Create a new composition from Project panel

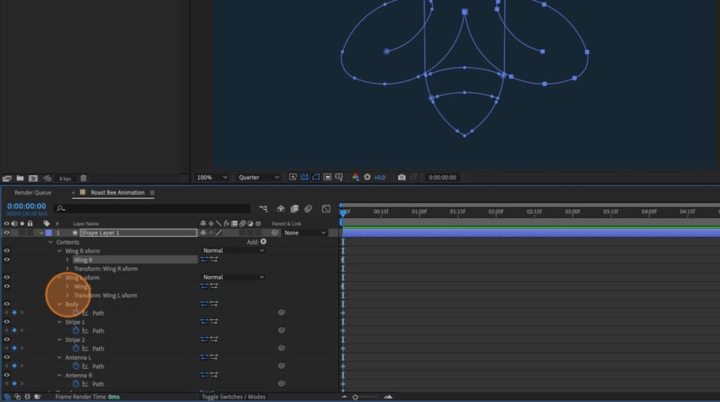coord(33,178)
